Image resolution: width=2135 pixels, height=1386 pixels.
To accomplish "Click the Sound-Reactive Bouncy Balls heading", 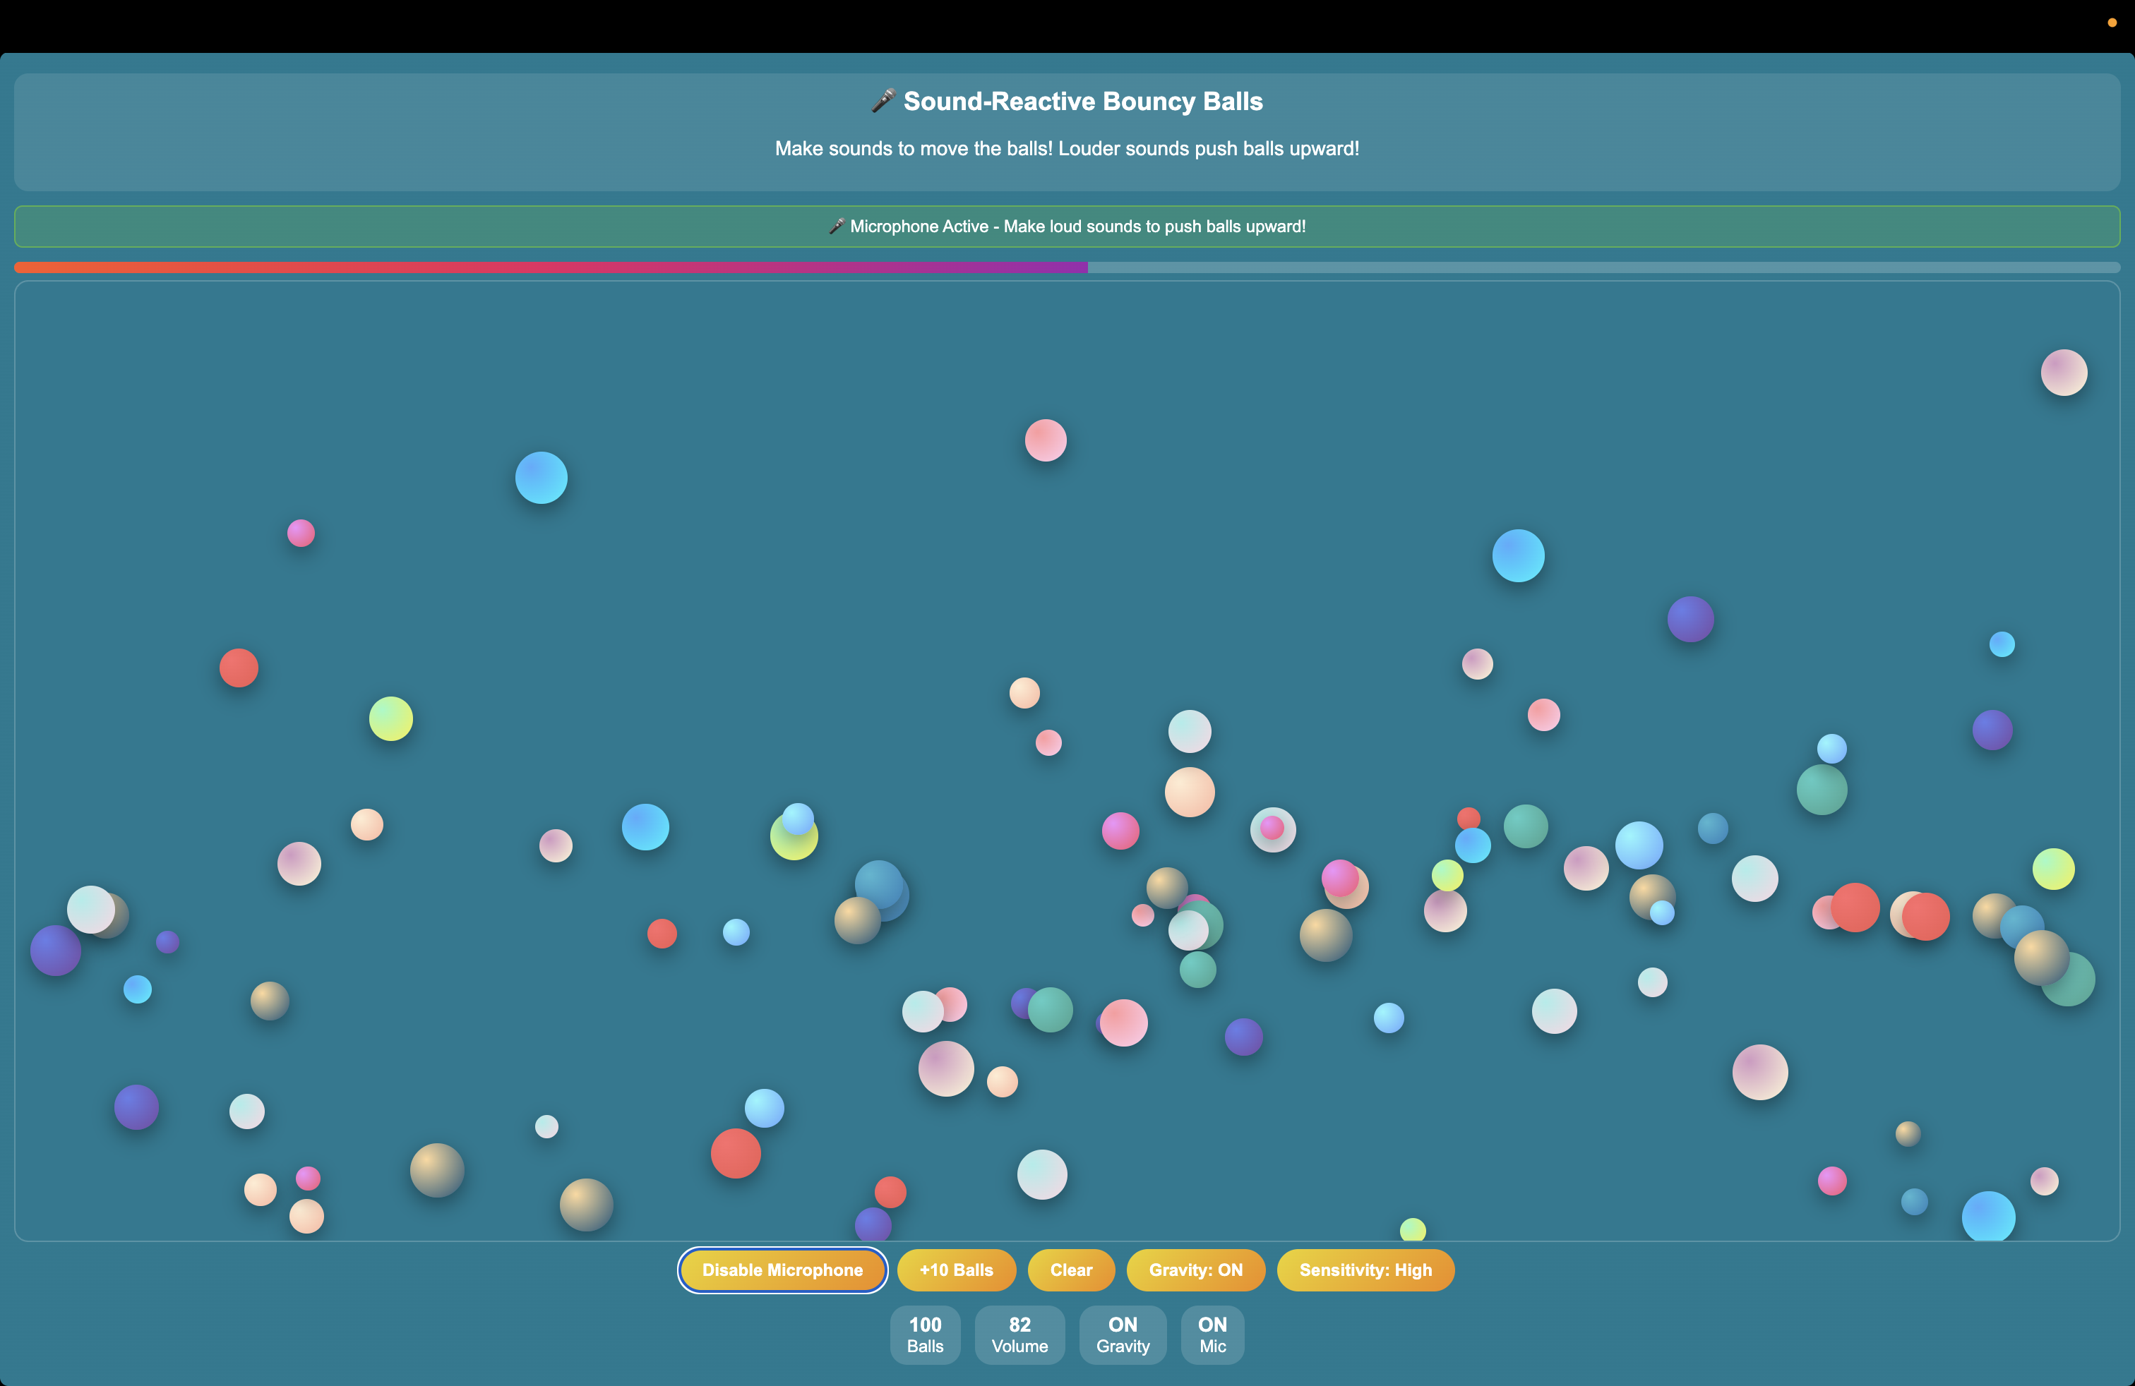I will 1083,102.
